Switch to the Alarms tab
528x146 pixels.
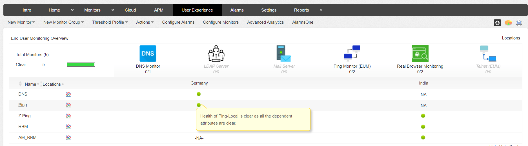click(237, 10)
